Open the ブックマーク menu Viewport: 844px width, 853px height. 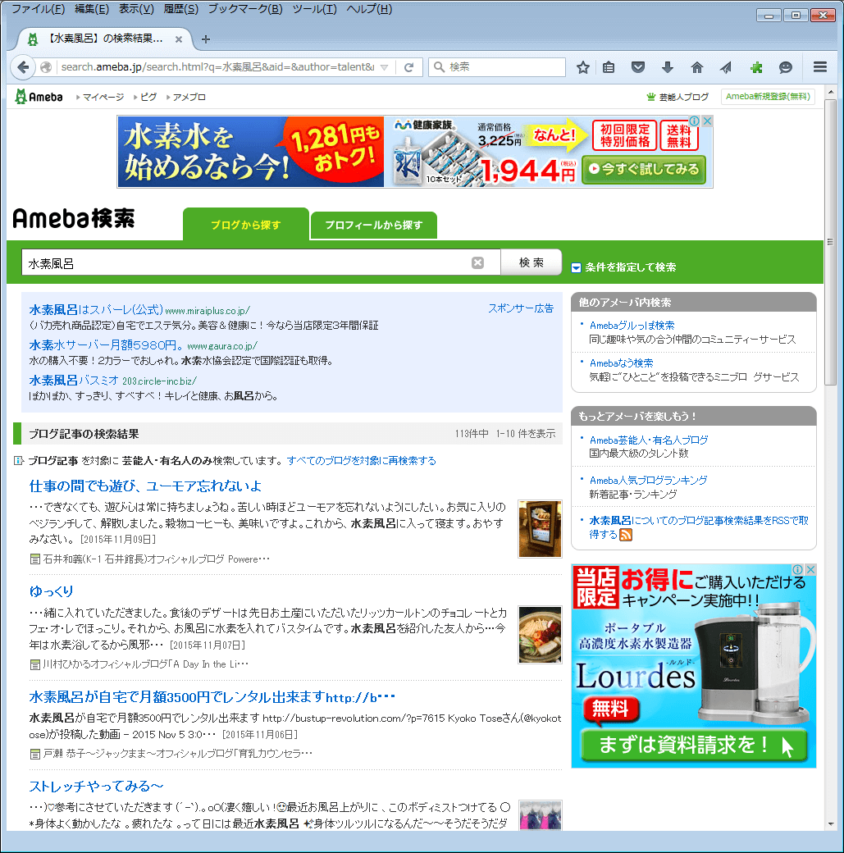tap(245, 9)
